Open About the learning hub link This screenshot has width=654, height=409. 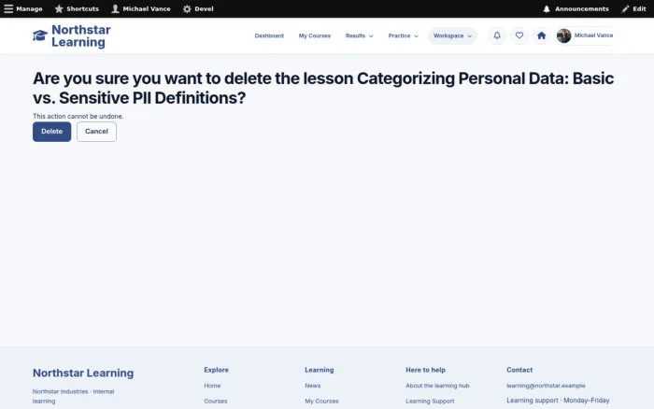coord(437,386)
